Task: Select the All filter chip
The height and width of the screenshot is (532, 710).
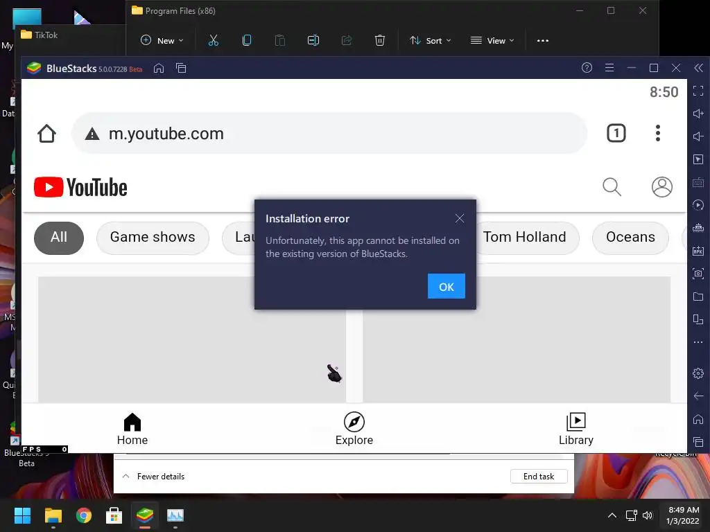Action: click(x=59, y=238)
